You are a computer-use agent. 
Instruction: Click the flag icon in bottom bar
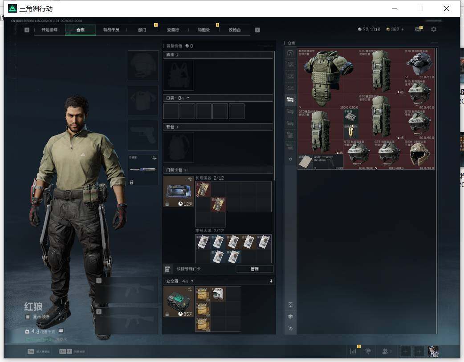(368, 351)
